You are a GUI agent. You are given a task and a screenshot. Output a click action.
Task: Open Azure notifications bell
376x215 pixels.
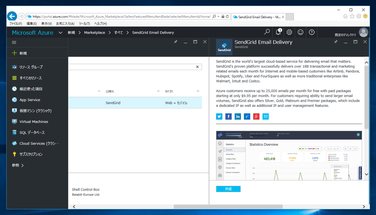278,32
